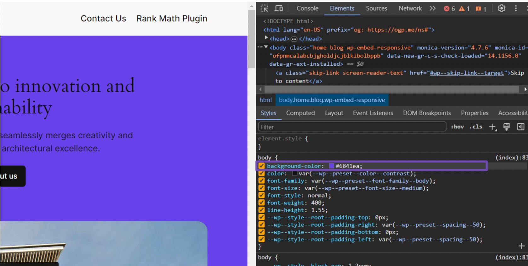Open the red errors counter showing 6

pyautogui.click(x=449, y=9)
